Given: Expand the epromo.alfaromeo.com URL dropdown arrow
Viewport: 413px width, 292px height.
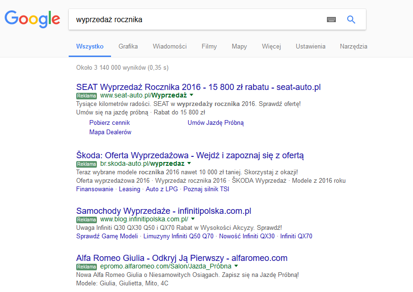Looking at the screenshot, I should click(x=236, y=266).
